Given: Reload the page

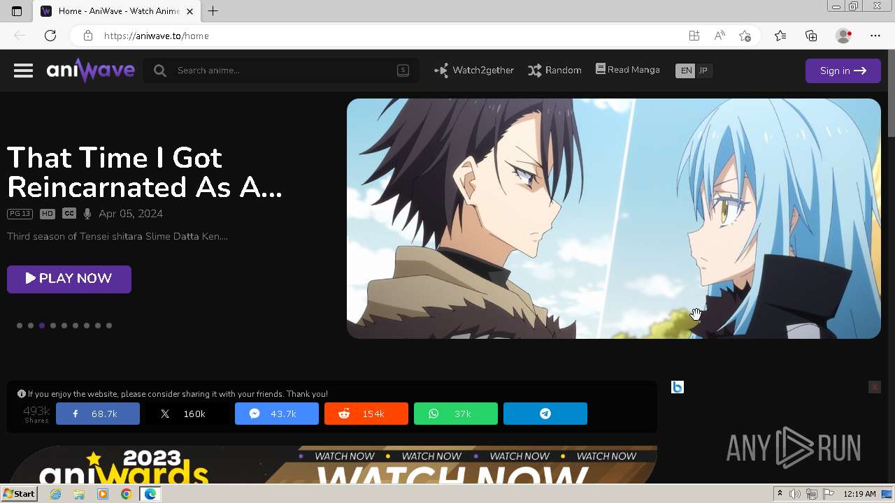Looking at the screenshot, I should tap(50, 36).
